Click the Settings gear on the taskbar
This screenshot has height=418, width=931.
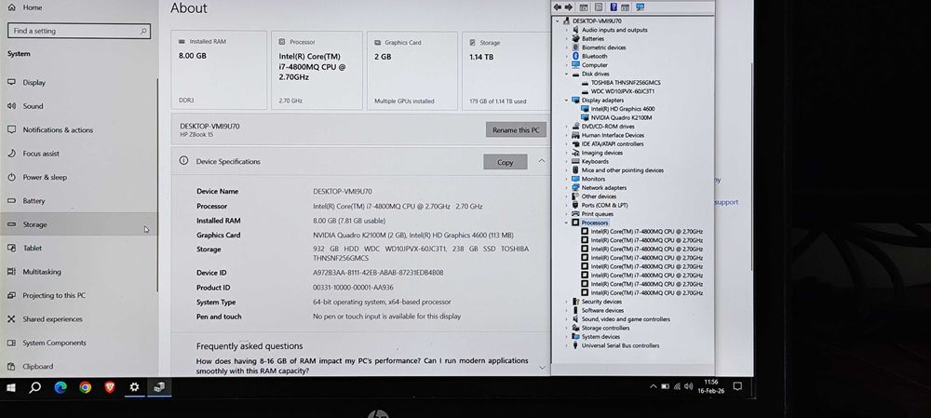[x=134, y=387]
